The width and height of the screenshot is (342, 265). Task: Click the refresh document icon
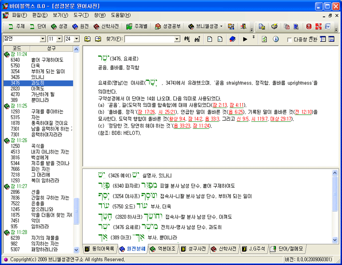pos(264,39)
